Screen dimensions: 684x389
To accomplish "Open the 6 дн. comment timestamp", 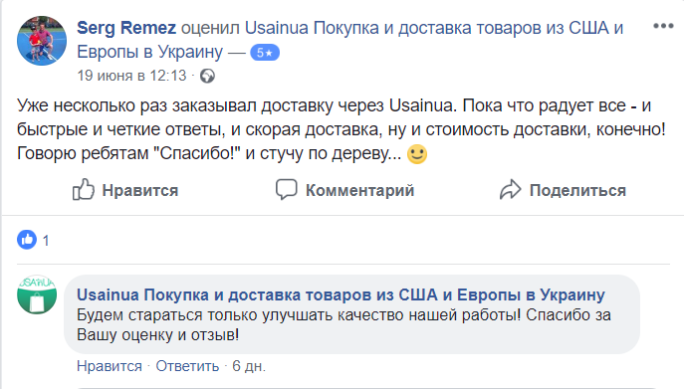I will tap(249, 366).
